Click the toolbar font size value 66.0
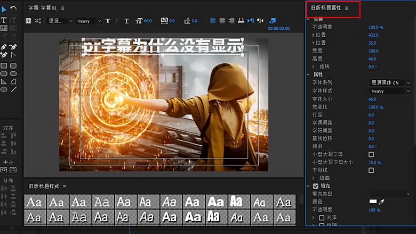 pos(148,21)
